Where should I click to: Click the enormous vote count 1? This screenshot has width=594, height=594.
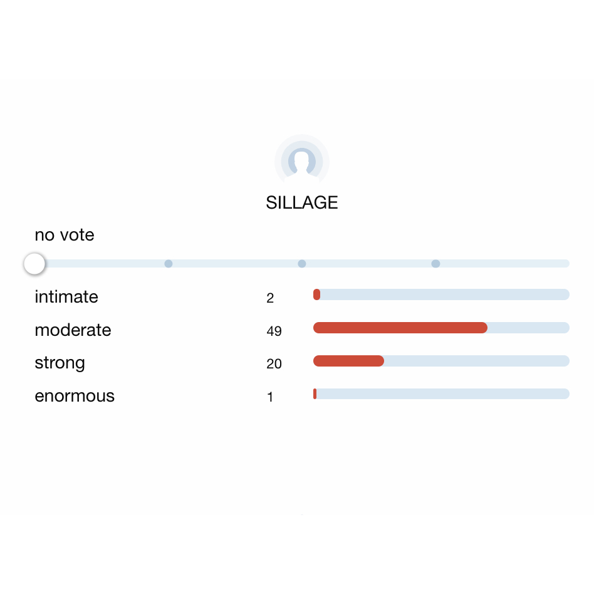[x=270, y=397]
